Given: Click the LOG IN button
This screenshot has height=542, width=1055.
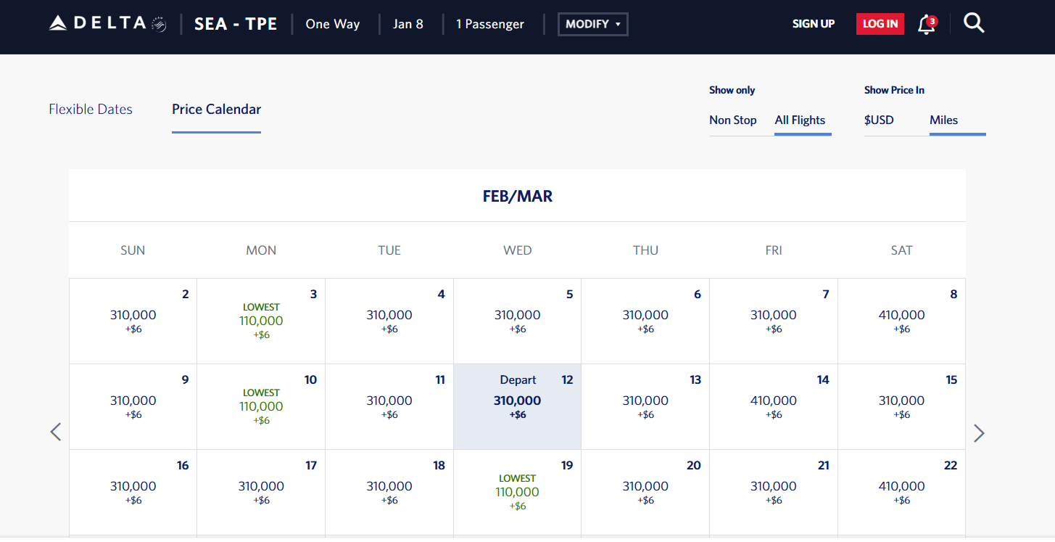Looking at the screenshot, I should (880, 24).
